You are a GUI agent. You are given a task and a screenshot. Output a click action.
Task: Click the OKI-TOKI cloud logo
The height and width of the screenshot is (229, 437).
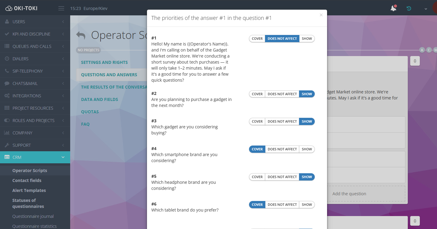click(9, 8)
